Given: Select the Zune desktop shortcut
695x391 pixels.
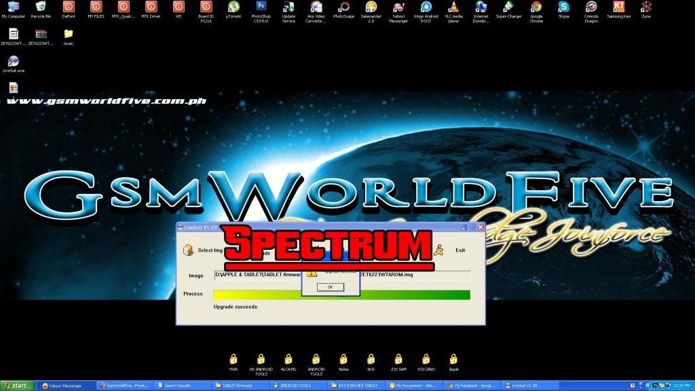Looking at the screenshot, I should coord(646,10).
